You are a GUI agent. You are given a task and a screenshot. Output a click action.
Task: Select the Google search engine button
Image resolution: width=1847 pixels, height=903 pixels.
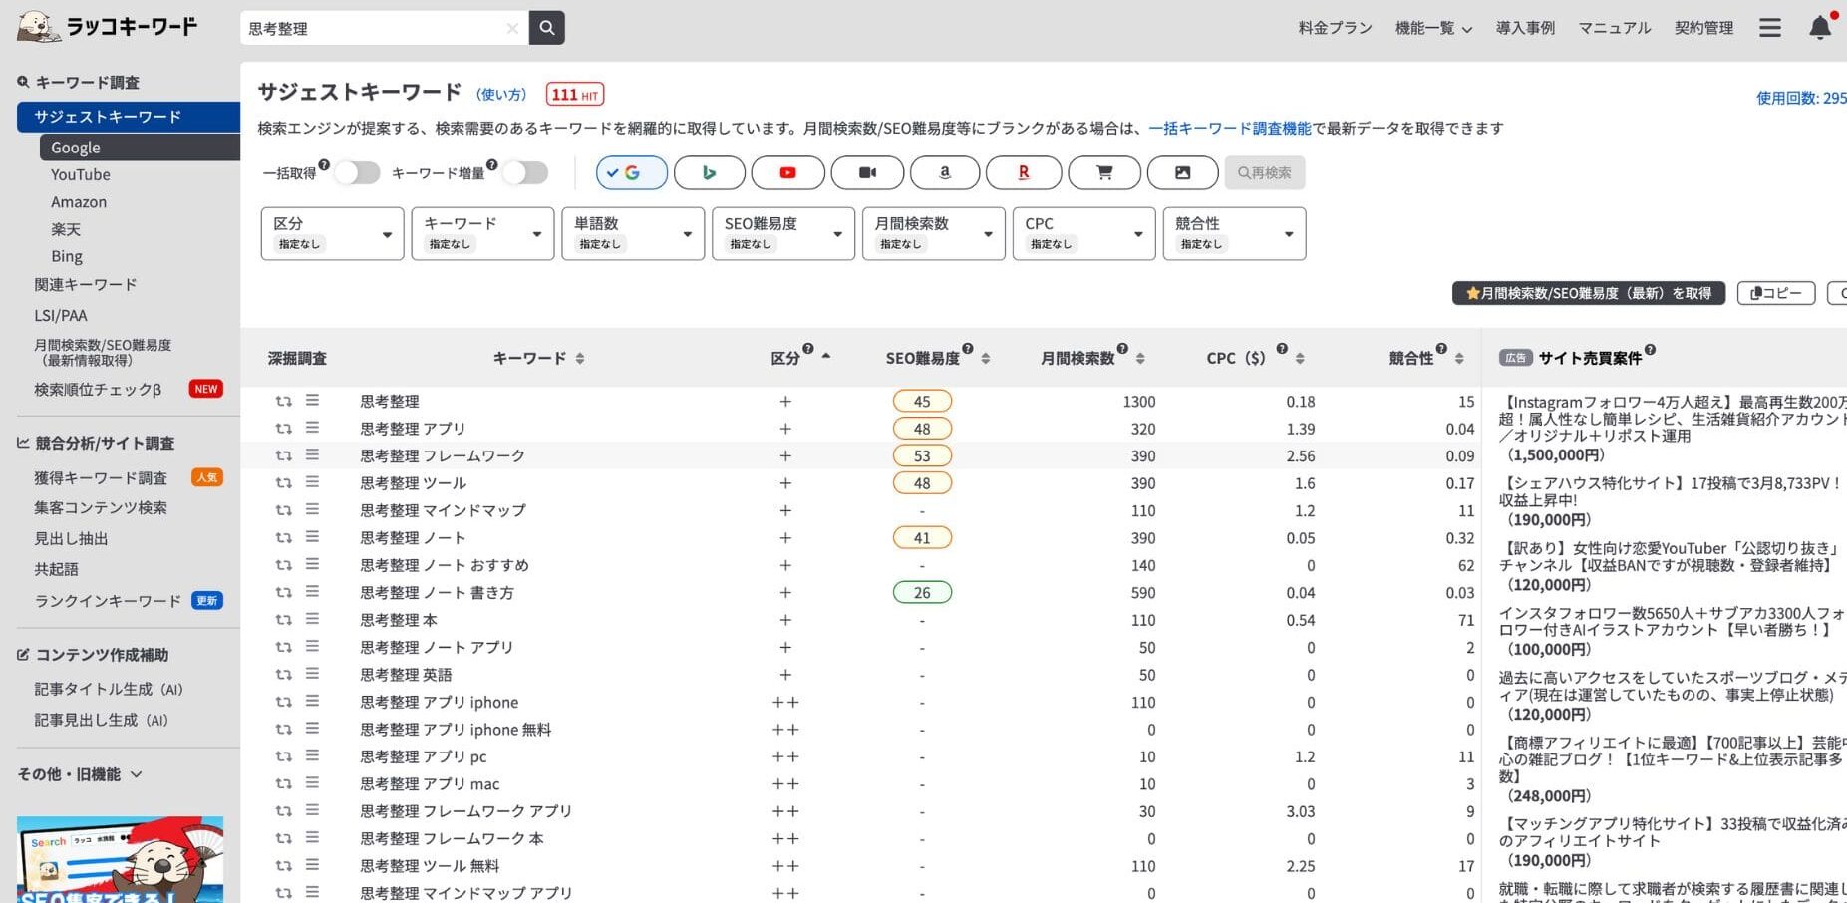632,172
